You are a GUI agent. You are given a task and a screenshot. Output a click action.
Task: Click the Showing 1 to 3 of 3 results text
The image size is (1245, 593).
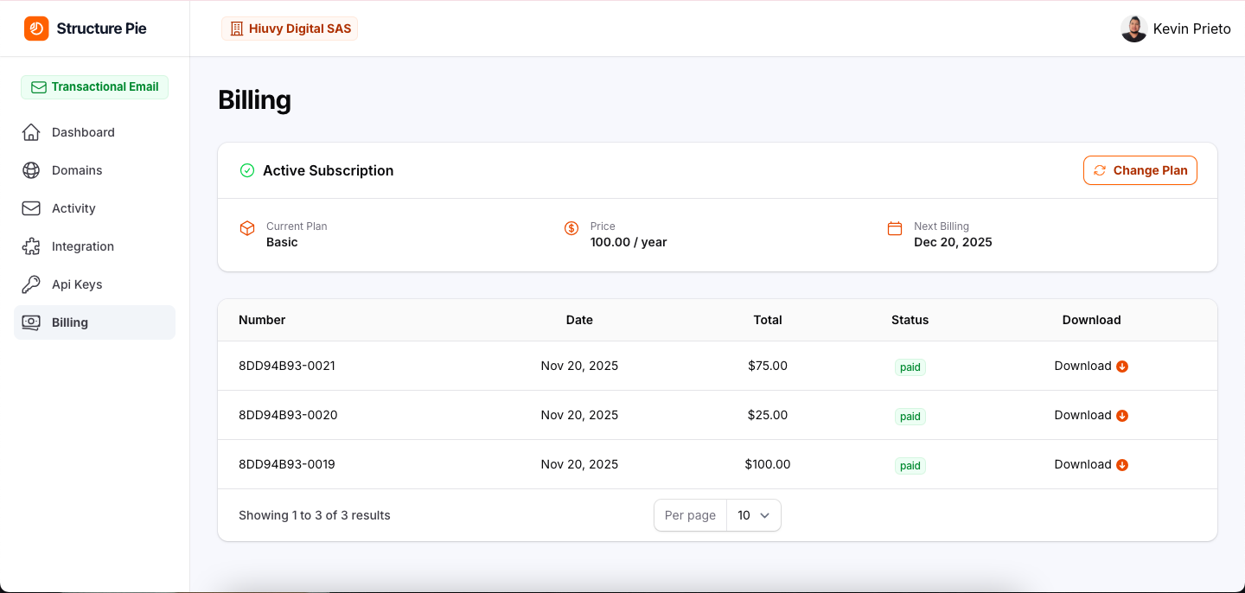pyautogui.click(x=315, y=515)
